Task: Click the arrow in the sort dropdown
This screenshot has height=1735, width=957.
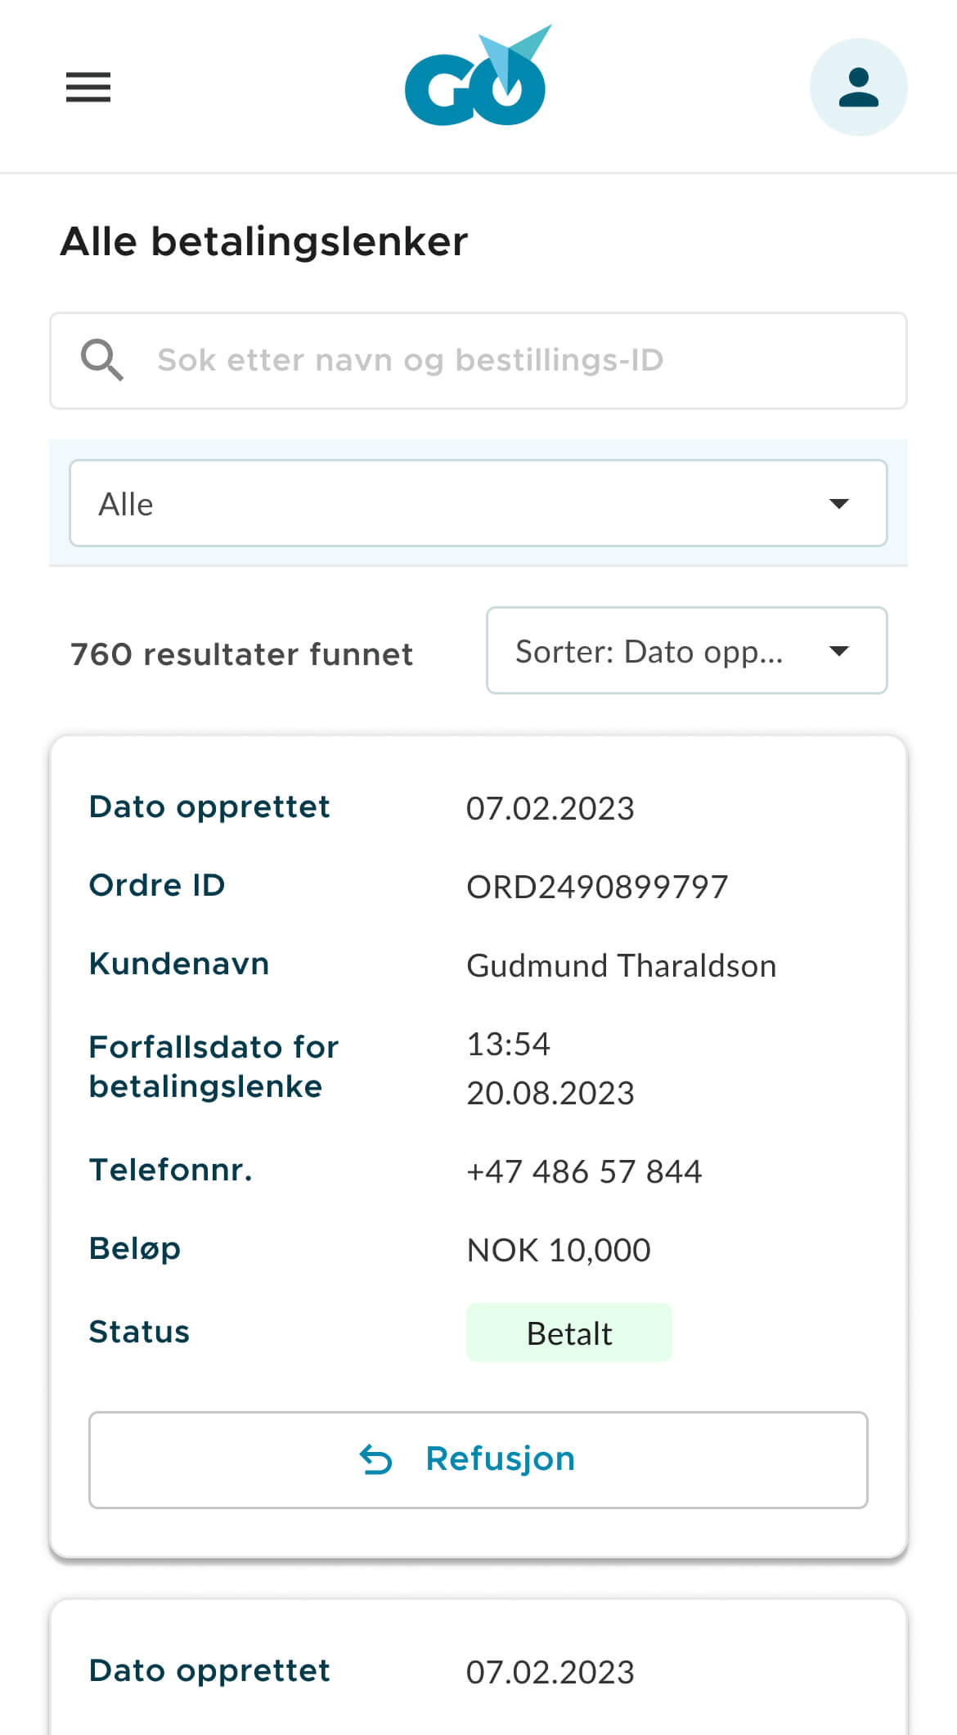Action: pos(839,651)
